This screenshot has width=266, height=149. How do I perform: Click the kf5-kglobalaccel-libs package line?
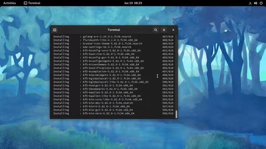pyautogui.click(x=113, y=82)
